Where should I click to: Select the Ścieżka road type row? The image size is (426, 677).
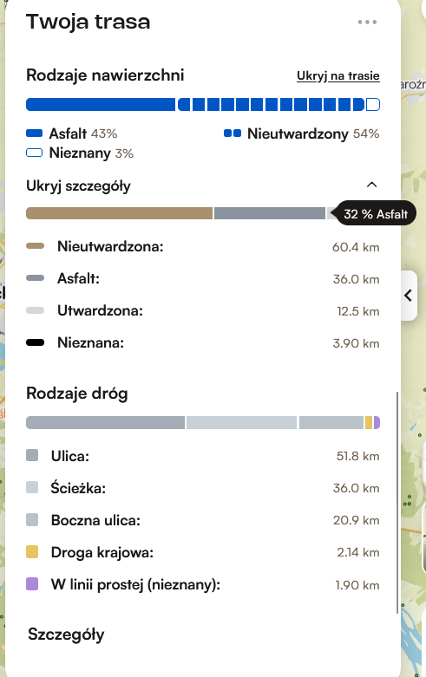pyautogui.click(x=203, y=488)
